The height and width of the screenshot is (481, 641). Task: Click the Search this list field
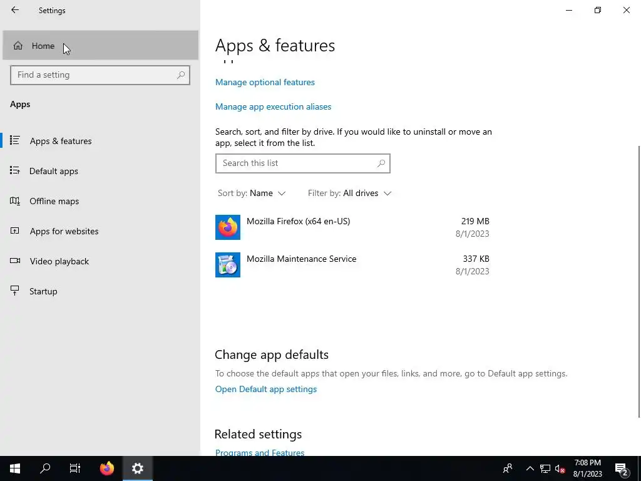point(302,163)
